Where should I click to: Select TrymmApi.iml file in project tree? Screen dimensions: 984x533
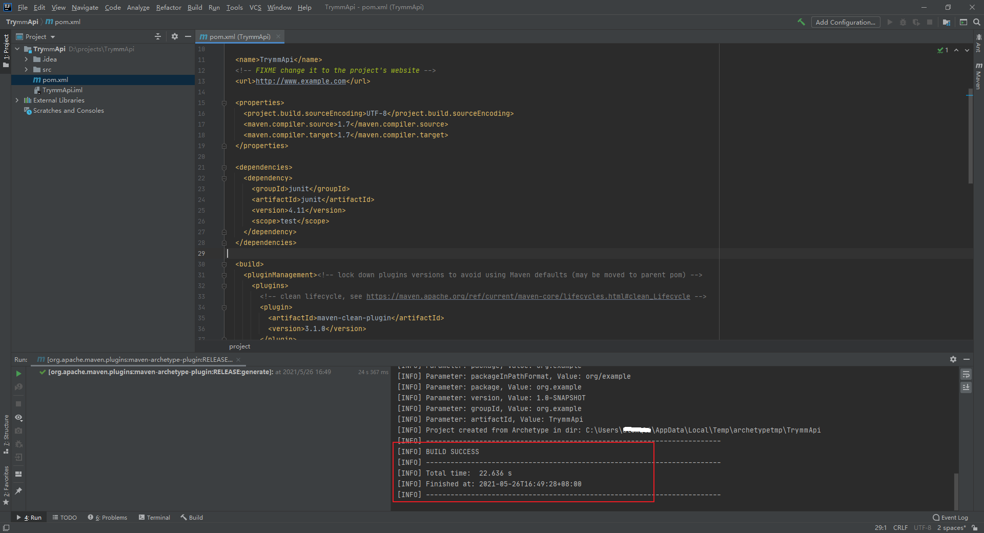[x=62, y=90]
